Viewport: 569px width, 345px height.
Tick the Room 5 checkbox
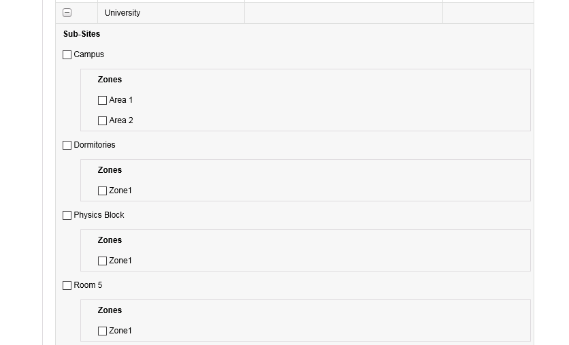[x=67, y=286]
